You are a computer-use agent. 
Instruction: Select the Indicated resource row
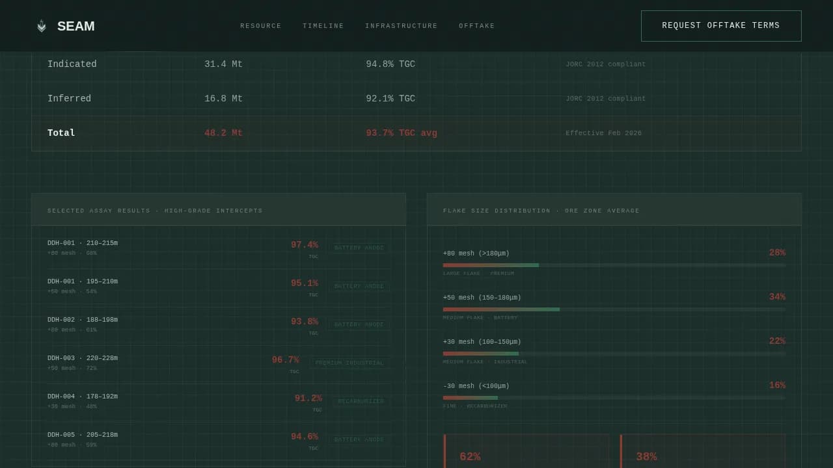click(x=416, y=64)
